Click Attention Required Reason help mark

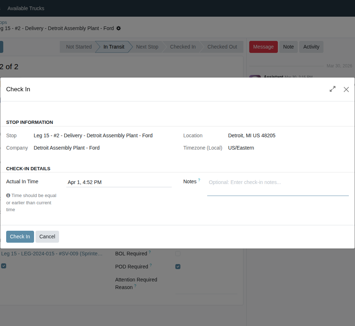pos(135,286)
